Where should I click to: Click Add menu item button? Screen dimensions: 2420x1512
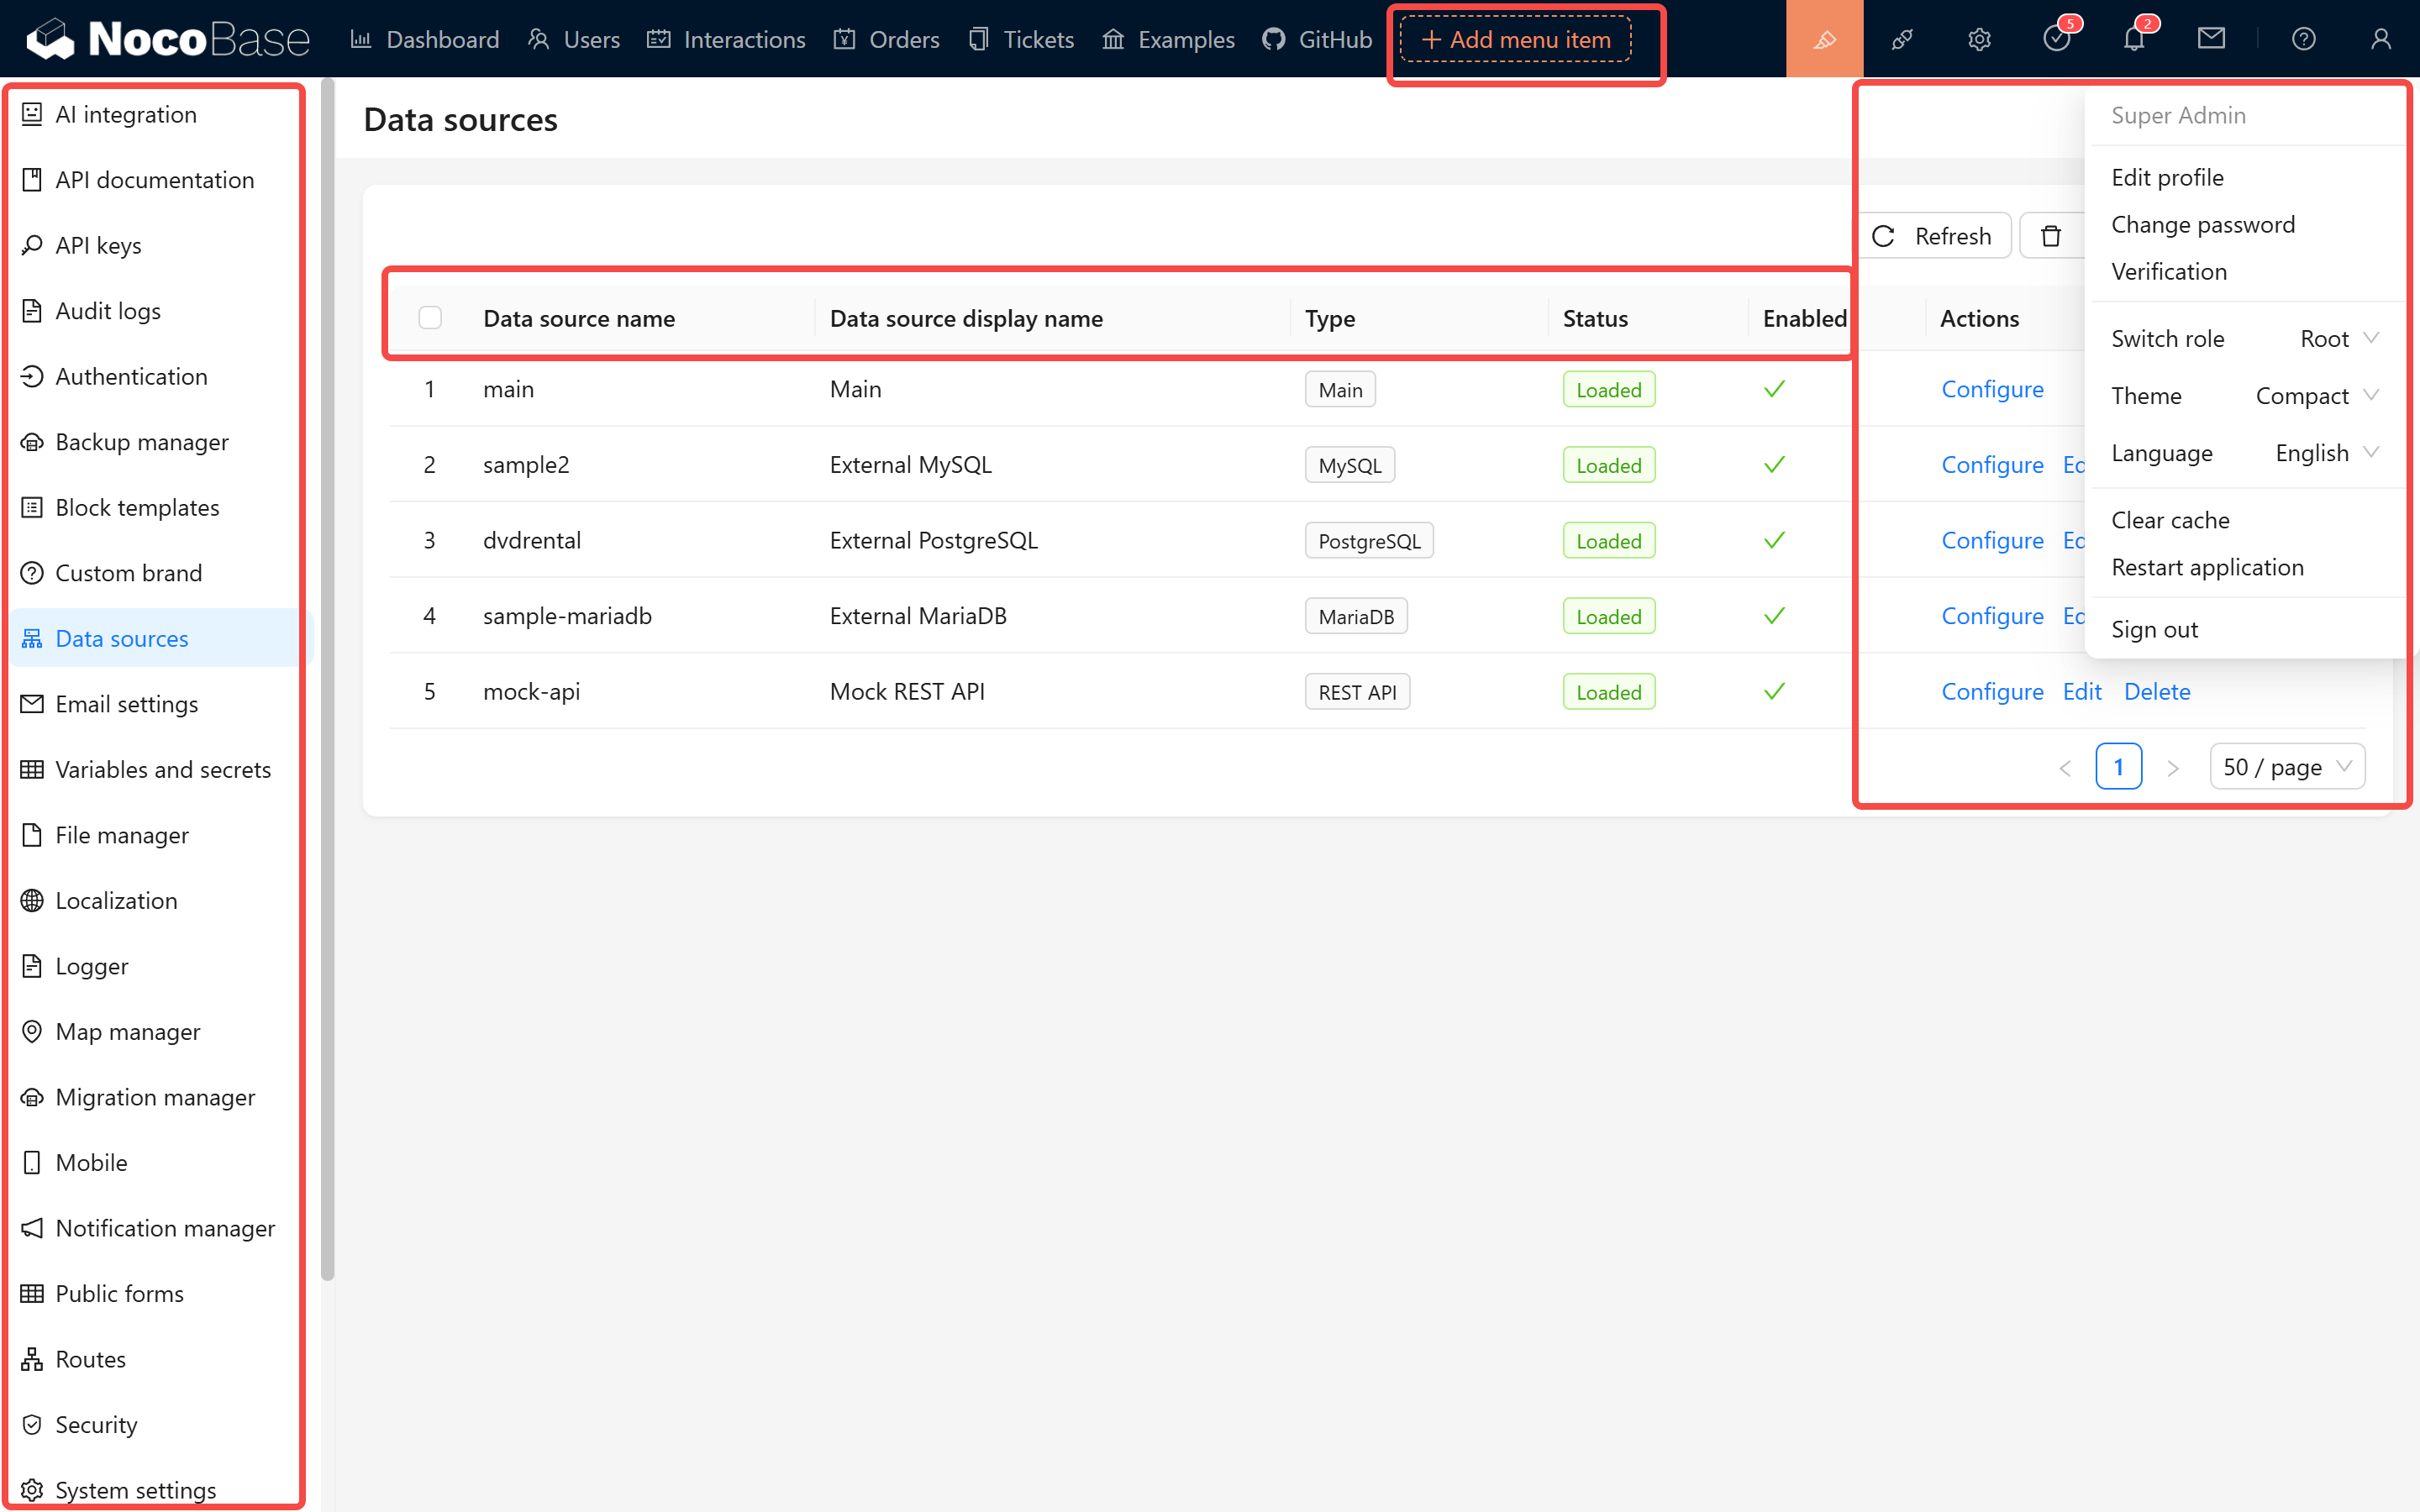tap(1515, 39)
